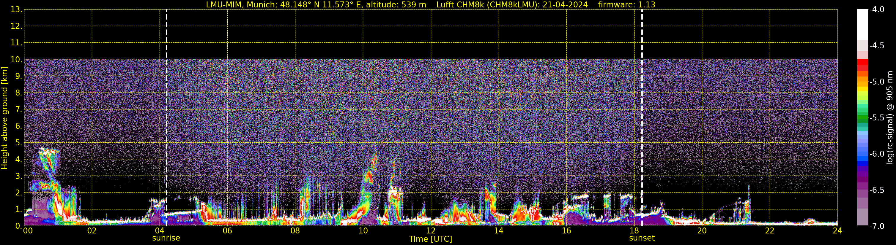Click the height axis tick '6.'
This screenshot has width=896, height=245.
click(x=18, y=126)
